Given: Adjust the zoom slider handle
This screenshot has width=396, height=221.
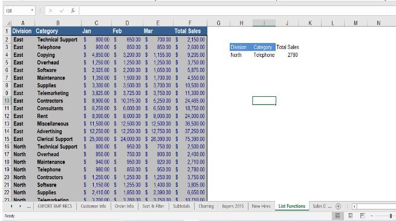Looking at the screenshot, I should [391, 216].
